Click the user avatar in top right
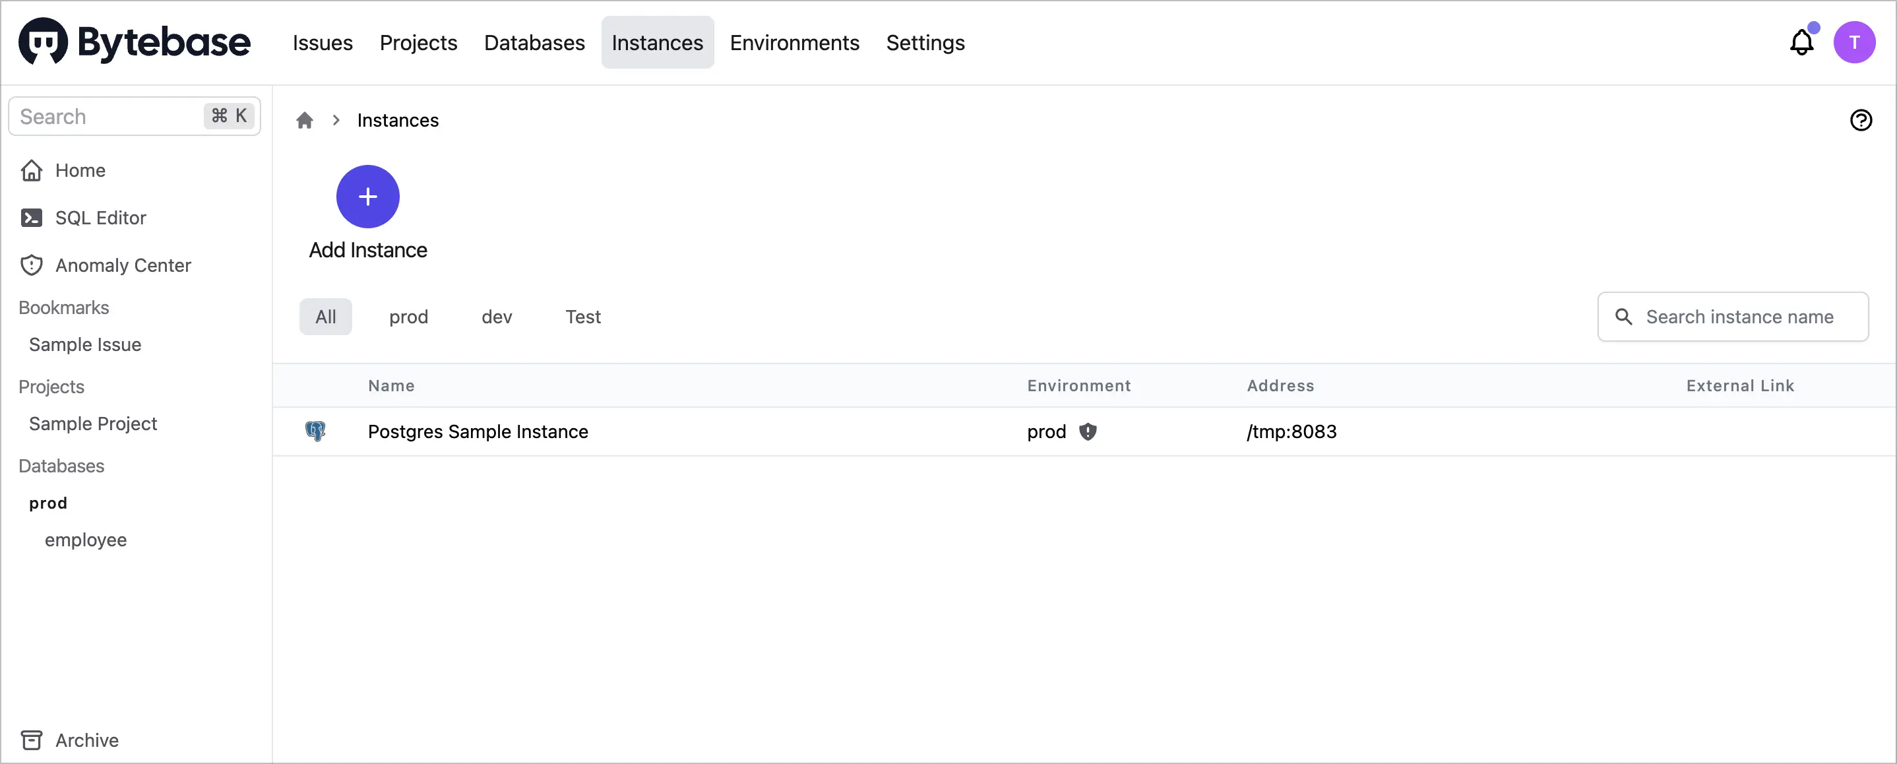1897x764 pixels. pos(1855,43)
